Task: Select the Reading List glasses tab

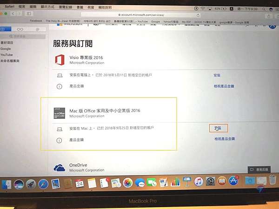Action: [x=20, y=29]
